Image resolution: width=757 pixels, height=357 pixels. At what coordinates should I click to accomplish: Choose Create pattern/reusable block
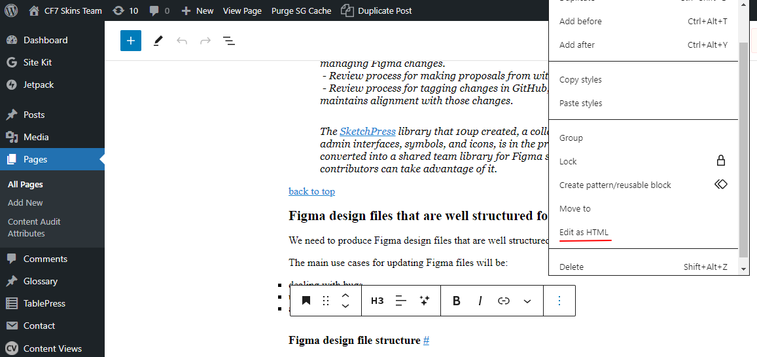point(615,185)
